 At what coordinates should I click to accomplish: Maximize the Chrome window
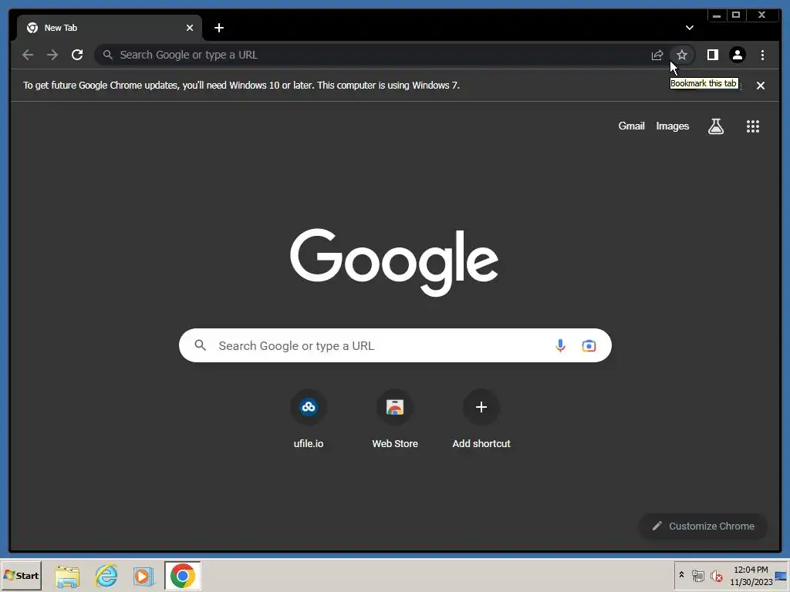tap(736, 15)
